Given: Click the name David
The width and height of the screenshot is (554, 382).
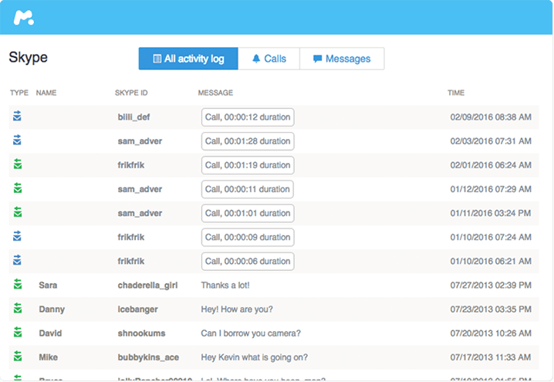Looking at the screenshot, I should tap(50, 333).
